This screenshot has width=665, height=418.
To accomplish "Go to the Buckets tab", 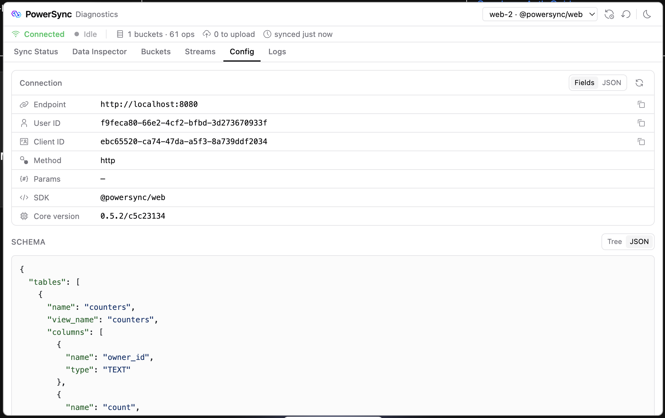I will (156, 52).
